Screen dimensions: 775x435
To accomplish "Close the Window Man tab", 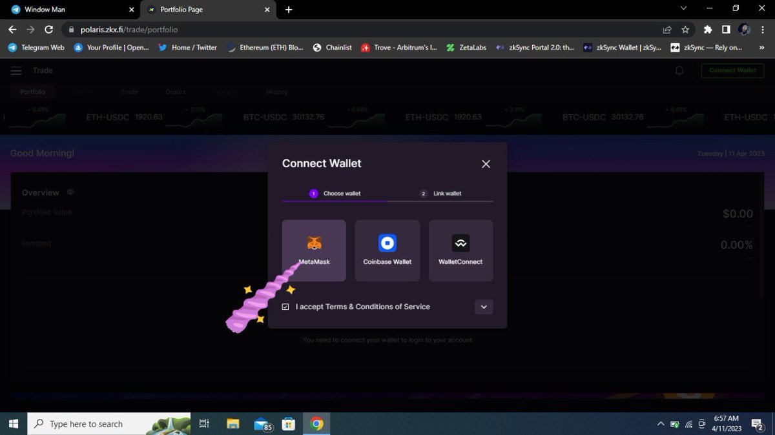I will click(x=131, y=10).
